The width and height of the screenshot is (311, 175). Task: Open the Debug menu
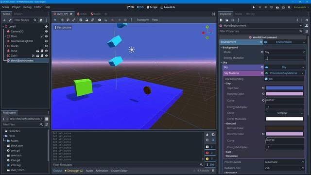coord(27,7)
